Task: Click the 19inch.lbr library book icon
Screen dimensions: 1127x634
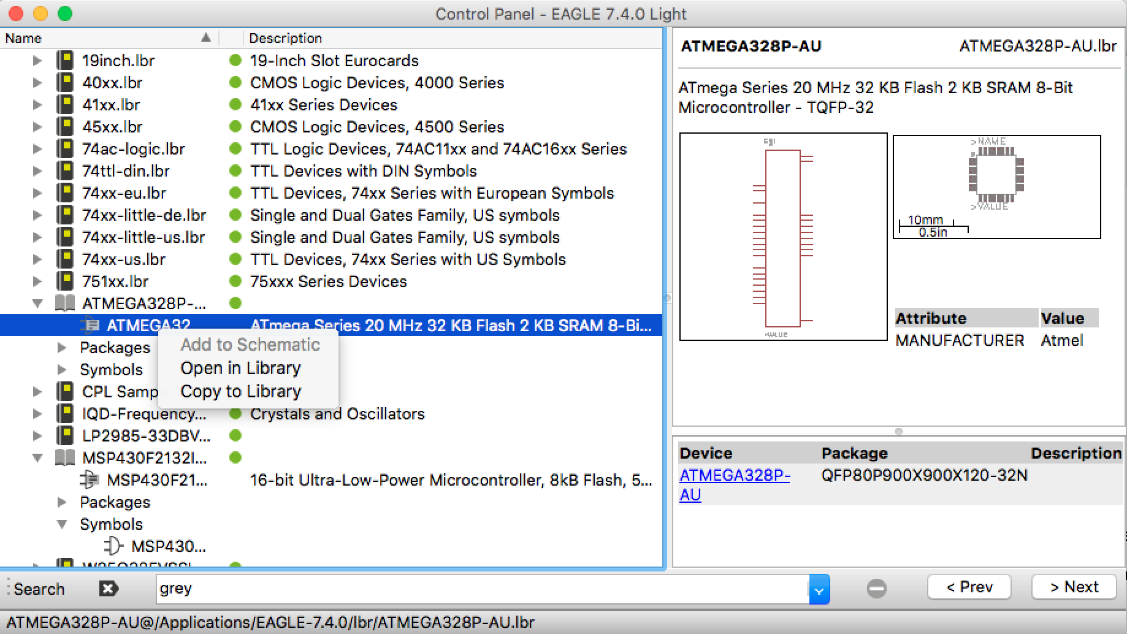Action: (65, 61)
